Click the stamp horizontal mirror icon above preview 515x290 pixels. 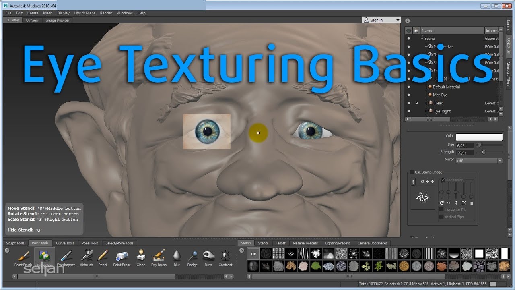(428, 182)
